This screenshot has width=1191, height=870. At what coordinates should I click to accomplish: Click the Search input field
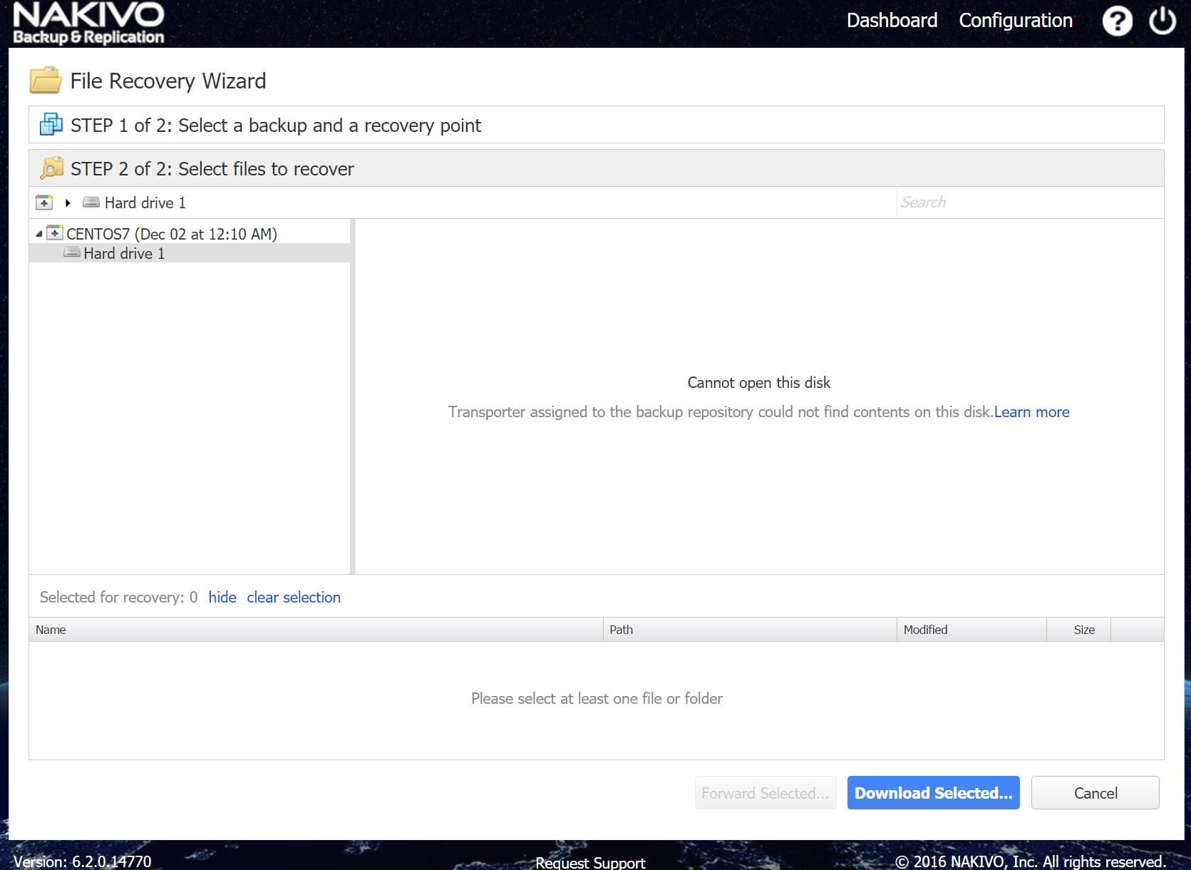point(1028,203)
